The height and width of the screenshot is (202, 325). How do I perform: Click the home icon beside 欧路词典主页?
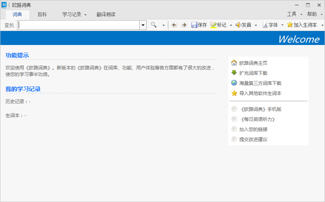click(234, 62)
